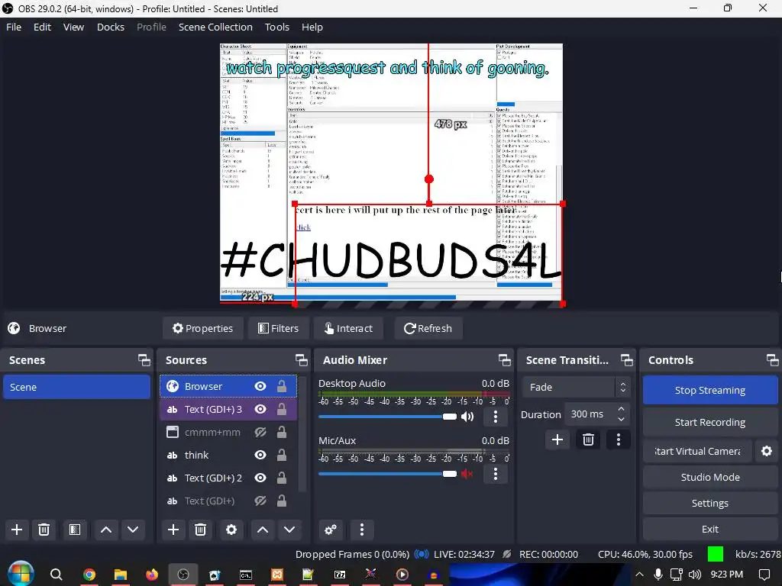Screen dimensions: 782x586
Task: Open the View menu
Action: pyautogui.click(x=74, y=27)
